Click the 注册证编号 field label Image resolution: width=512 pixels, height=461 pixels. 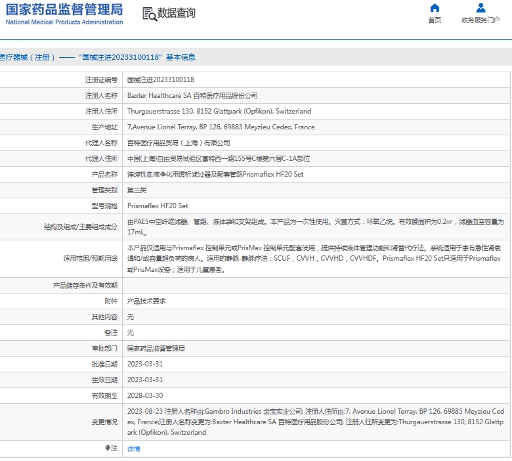tap(101, 79)
